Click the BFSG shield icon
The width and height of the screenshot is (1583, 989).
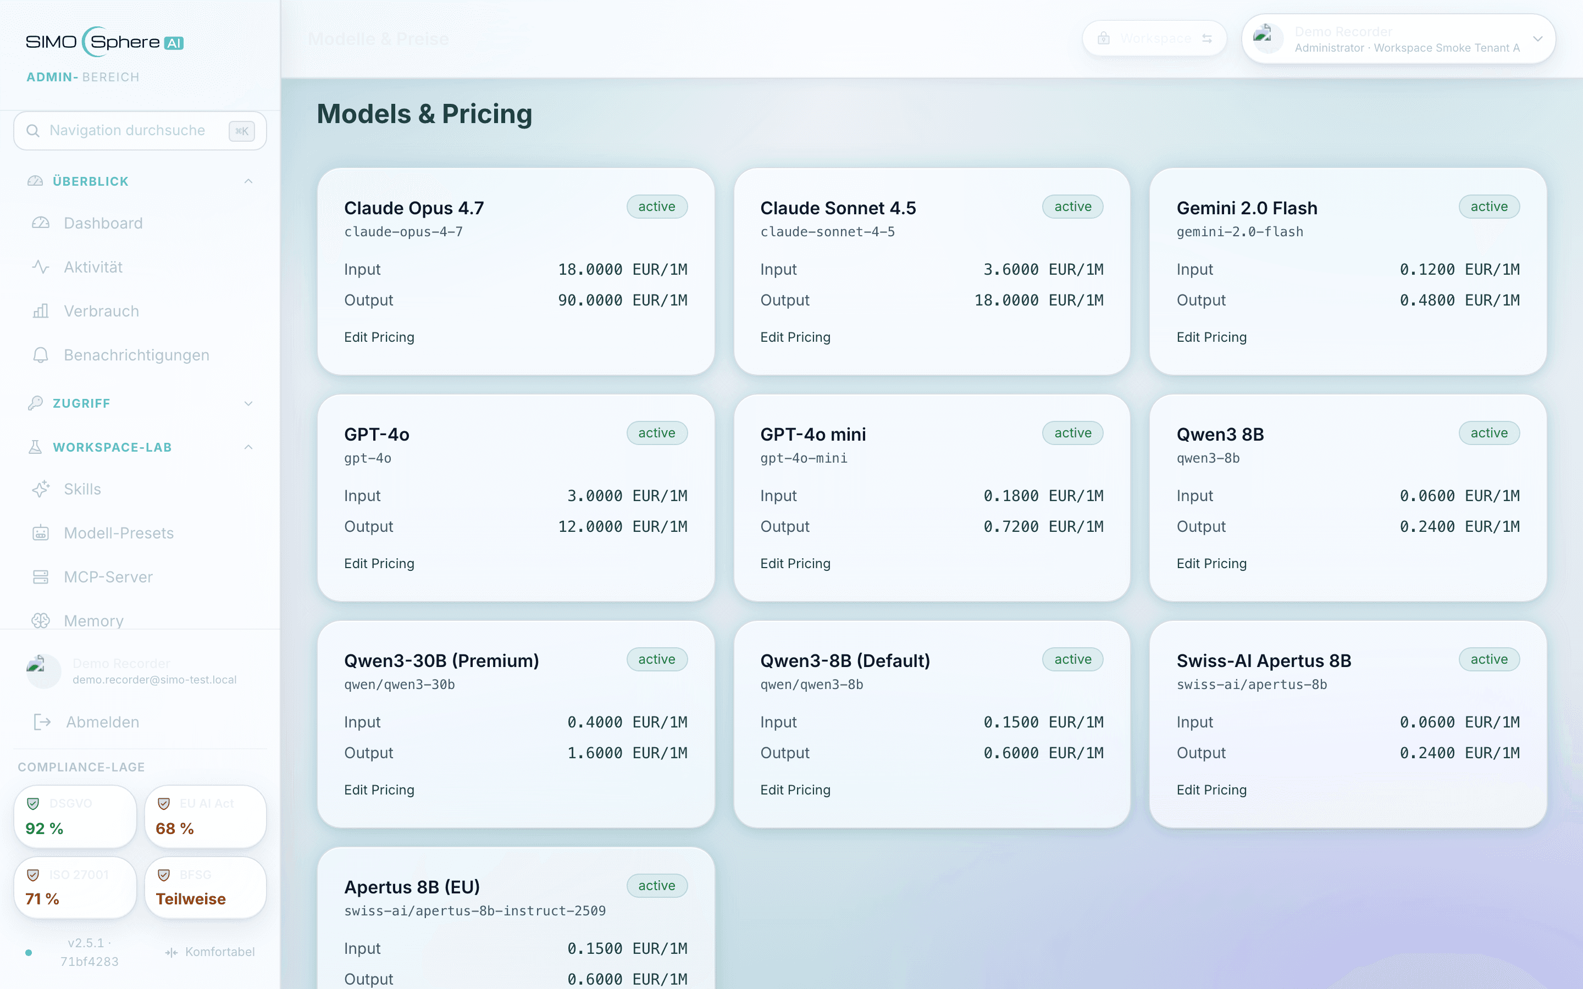point(164,875)
